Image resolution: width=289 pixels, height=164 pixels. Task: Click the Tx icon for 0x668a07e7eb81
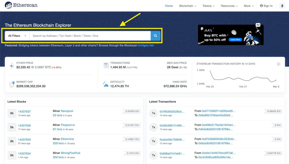pos(154,155)
